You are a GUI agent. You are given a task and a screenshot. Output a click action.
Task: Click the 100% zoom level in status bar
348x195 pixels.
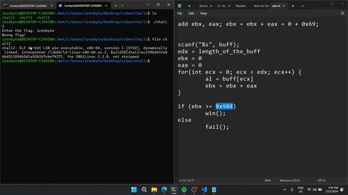coord(267,180)
